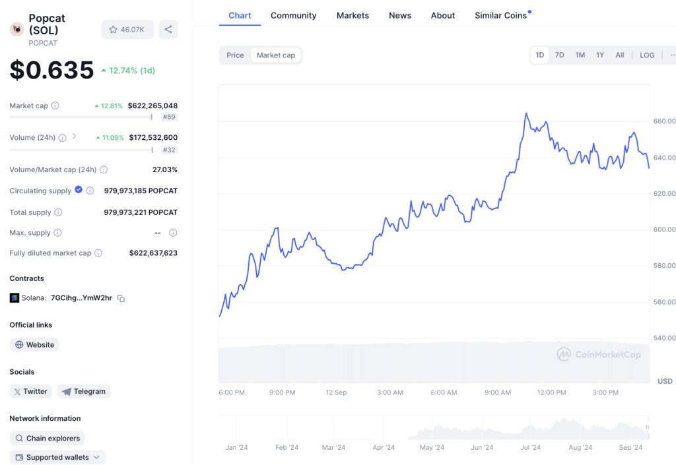Open the Similar Coins tab

coord(502,16)
